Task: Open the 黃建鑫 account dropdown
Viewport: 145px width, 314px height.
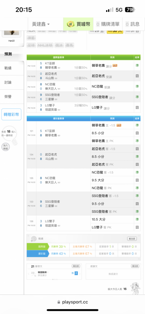Action: pyautogui.click(x=41, y=24)
